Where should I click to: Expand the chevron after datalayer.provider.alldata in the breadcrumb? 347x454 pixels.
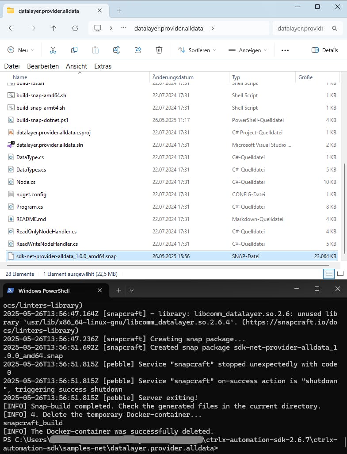[x=213, y=28]
